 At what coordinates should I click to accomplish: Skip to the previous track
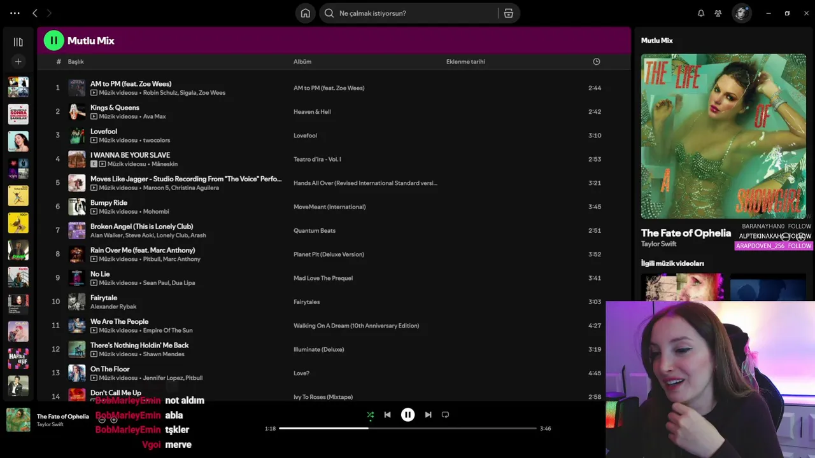(387, 415)
